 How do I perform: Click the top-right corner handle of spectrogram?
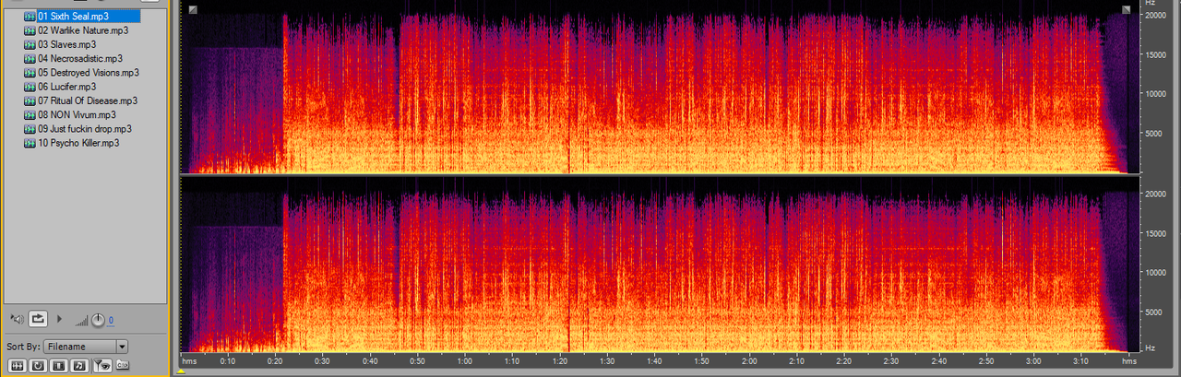[x=1126, y=9]
